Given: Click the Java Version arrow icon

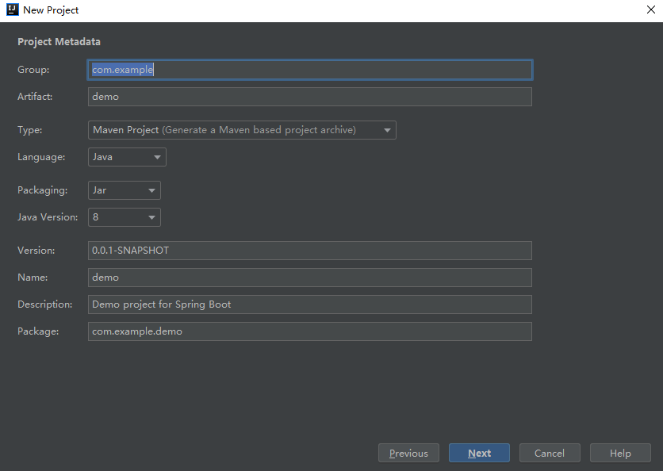Looking at the screenshot, I should coord(151,217).
